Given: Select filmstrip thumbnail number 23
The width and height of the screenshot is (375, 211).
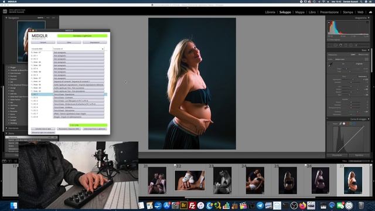Looking at the screenshot, I should click(x=222, y=181).
